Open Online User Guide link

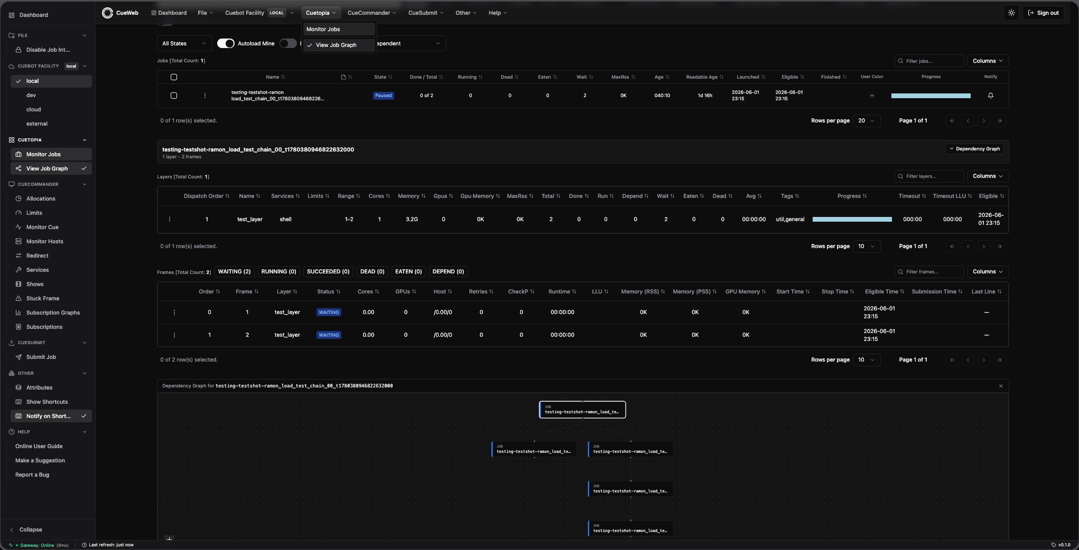click(39, 446)
